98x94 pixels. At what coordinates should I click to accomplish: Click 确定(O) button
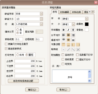[x=32, y=90]
